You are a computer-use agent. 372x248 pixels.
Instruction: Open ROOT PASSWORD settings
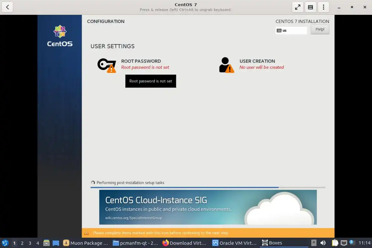click(x=141, y=61)
